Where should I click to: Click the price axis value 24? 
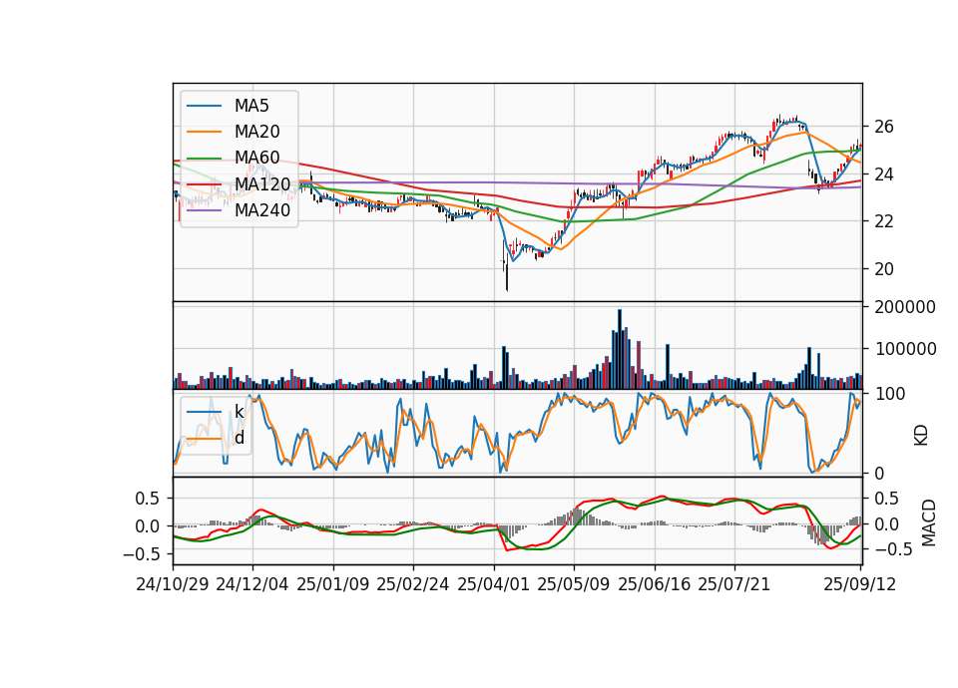tap(884, 174)
